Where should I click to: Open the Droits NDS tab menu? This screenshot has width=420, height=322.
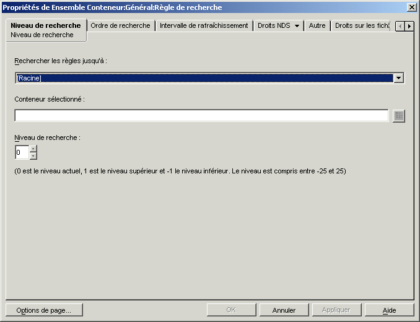point(278,25)
